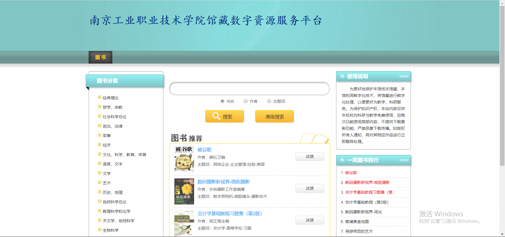Choose the 主题词 radio option
Viewport: 505px width, 237px height.
pyautogui.click(x=269, y=101)
